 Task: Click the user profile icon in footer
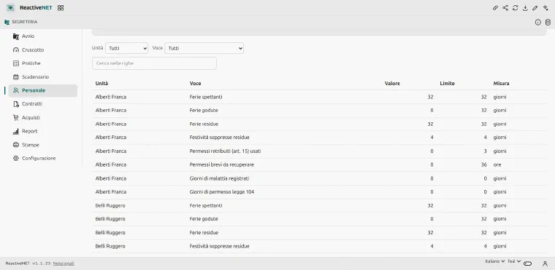[545, 263]
